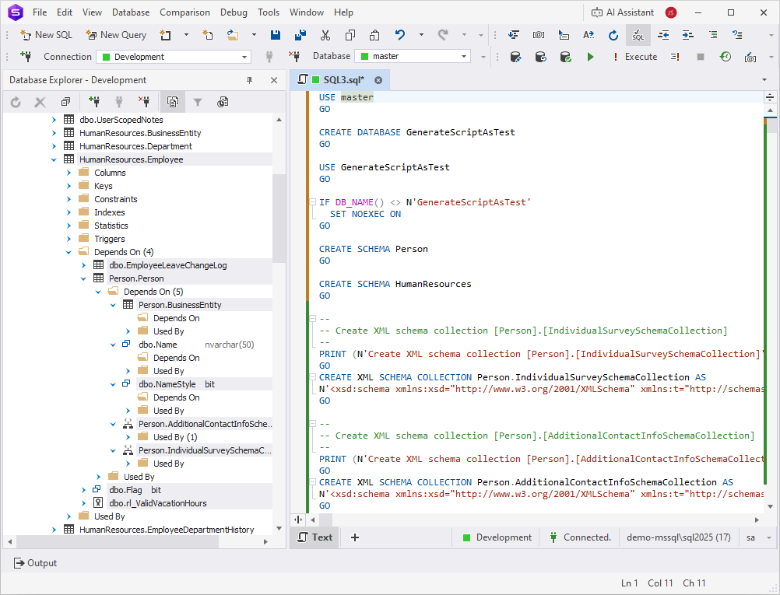Decrease line indent with outdent icon
This screenshot has height=595, width=780.
point(663,35)
